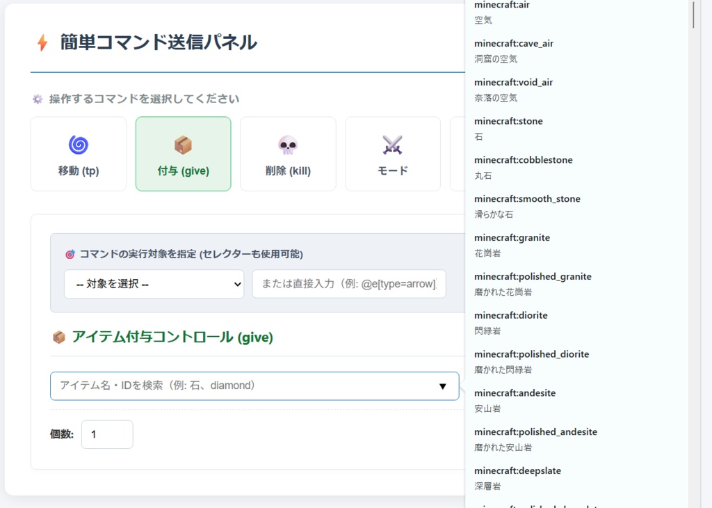This screenshot has width=712, height=508.
Task: Click the lightning bolt title icon
Action: pyautogui.click(x=42, y=42)
